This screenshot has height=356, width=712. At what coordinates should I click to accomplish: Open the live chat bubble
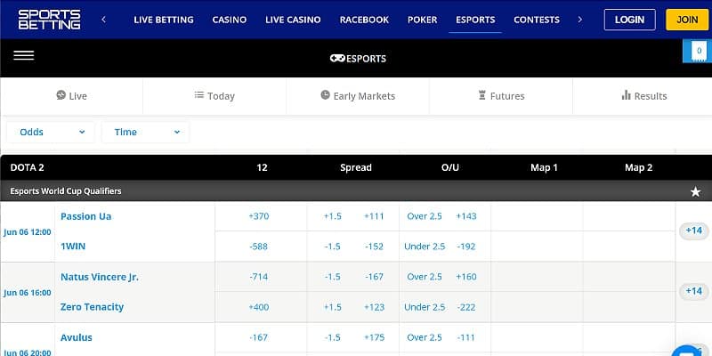coord(688,350)
